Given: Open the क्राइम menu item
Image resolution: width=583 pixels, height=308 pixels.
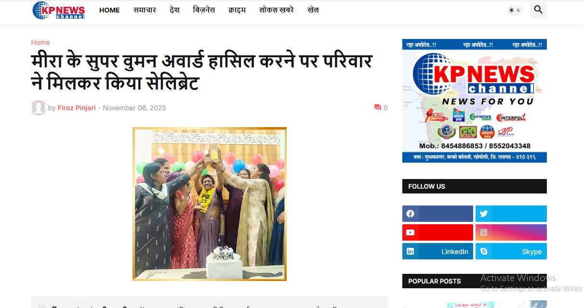Looking at the screenshot, I should (x=237, y=10).
